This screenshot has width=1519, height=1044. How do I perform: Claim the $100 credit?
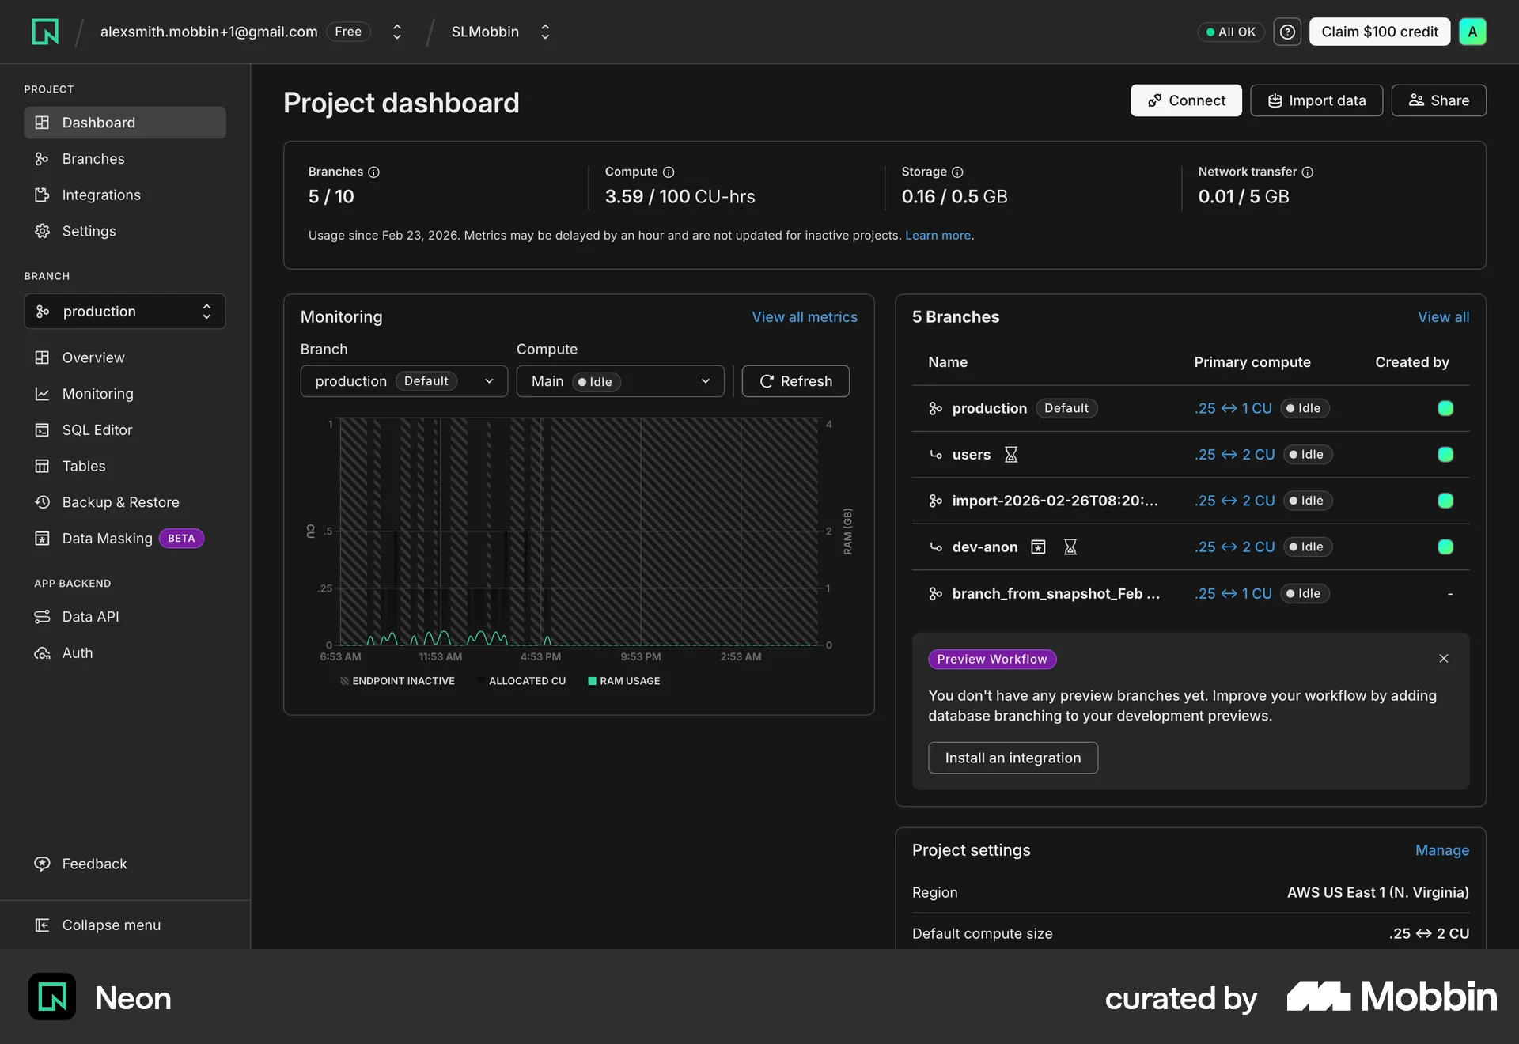coord(1380,32)
